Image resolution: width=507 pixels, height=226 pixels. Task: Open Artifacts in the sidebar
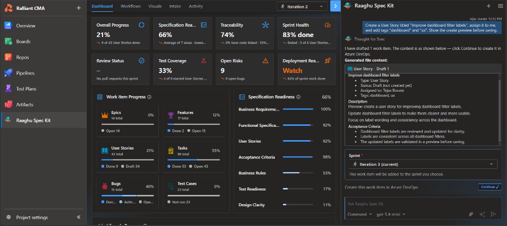point(44,105)
